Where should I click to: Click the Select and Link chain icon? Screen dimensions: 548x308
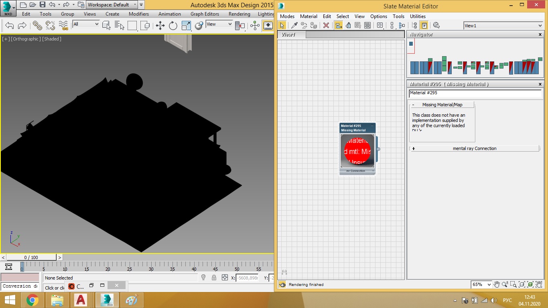tap(37, 26)
